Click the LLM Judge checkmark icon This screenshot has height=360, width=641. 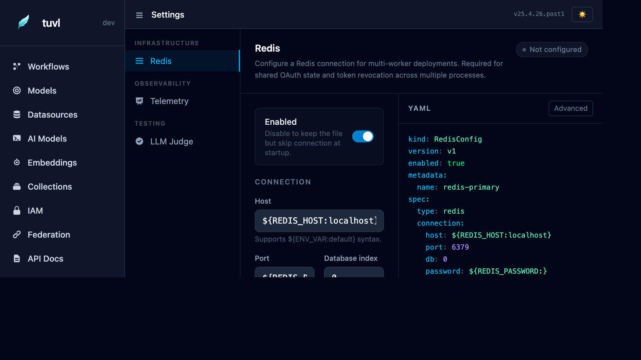(x=139, y=141)
